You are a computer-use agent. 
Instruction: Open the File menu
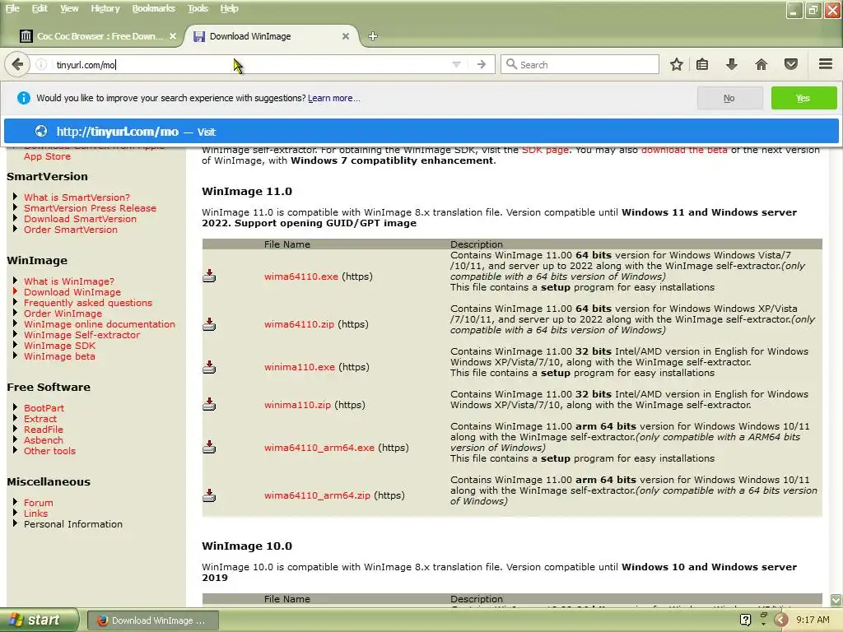12,8
